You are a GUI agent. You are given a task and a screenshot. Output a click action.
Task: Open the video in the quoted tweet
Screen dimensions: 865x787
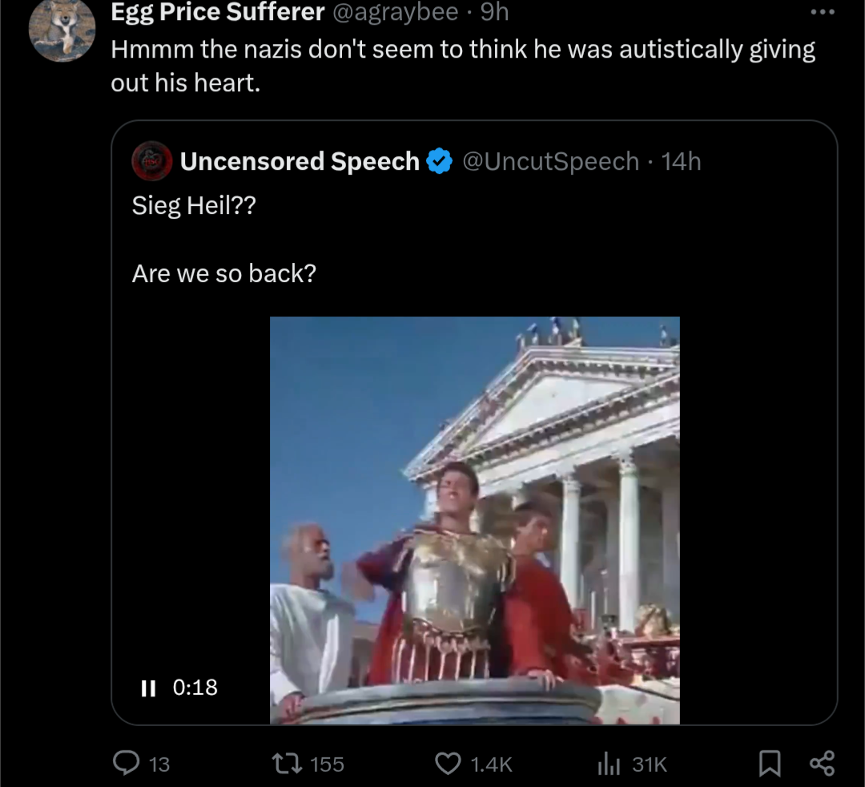pyautogui.click(x=474, y=521)
